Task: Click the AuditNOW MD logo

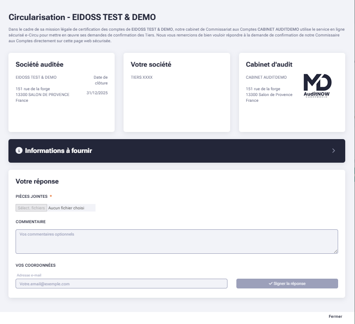Action: click(317, 86)
